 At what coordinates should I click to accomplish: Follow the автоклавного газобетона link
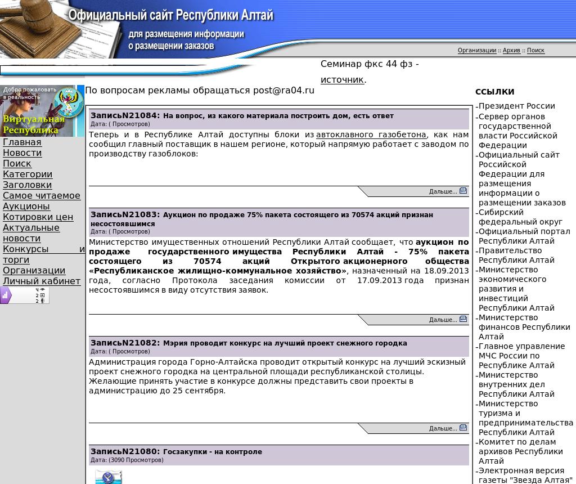click(371, 135)
